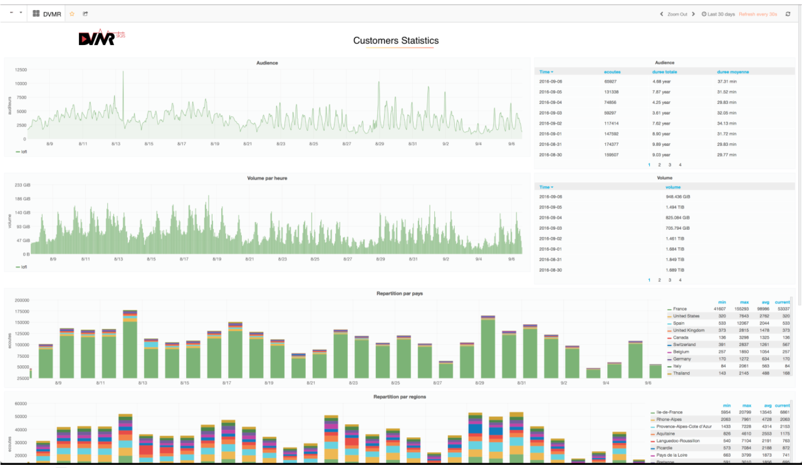Click the Spain legend color swatch
Screen dimensions: 802x468
point(669,323)
